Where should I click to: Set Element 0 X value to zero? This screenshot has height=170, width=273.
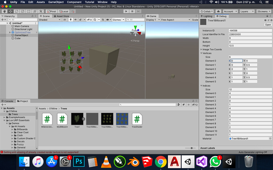point(236,61)
